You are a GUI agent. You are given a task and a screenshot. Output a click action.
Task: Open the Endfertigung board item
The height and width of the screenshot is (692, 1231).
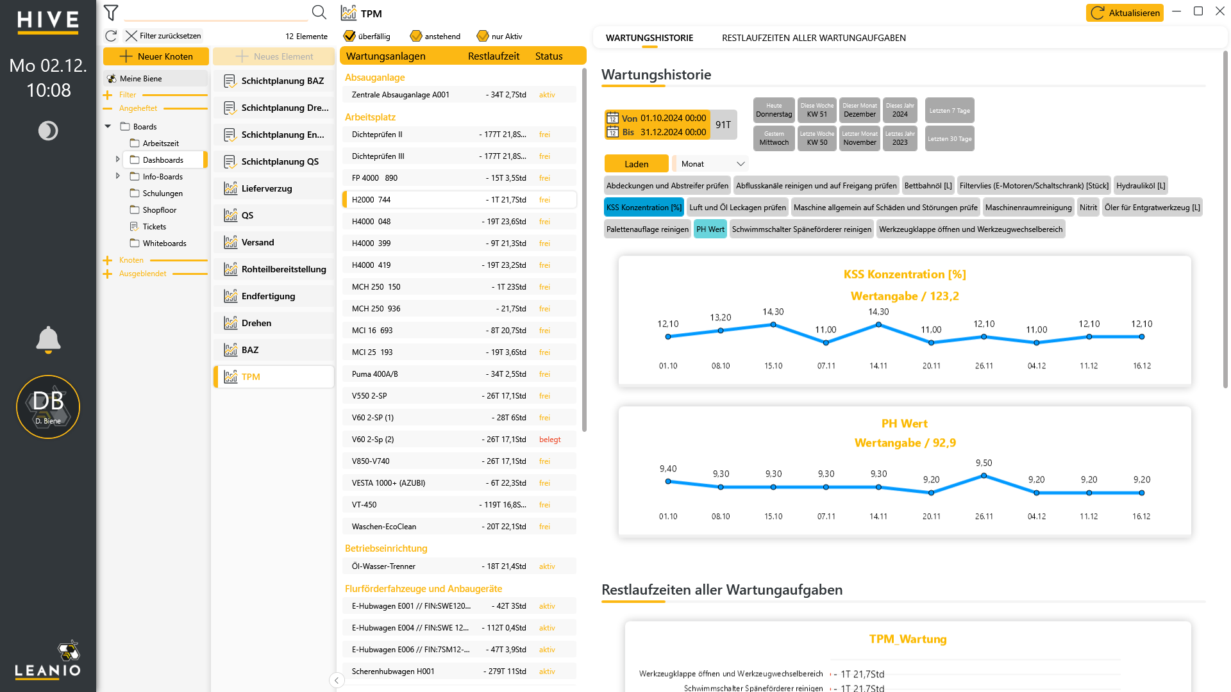coord(274,296)
